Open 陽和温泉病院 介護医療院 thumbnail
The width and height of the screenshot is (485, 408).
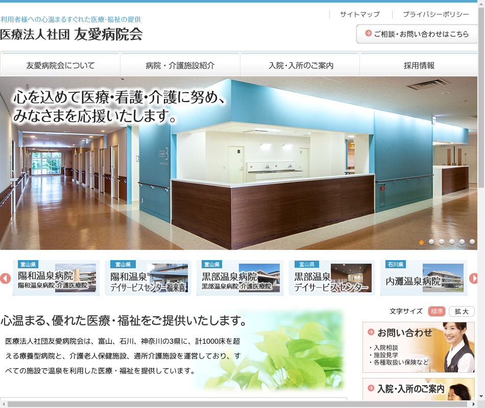click(x=56, y=278)
